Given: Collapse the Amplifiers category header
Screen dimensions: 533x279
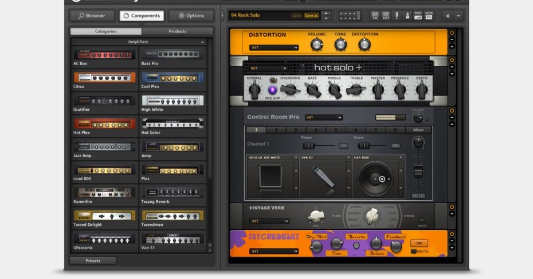Looking at the screenshot, I should coord(138,42).
